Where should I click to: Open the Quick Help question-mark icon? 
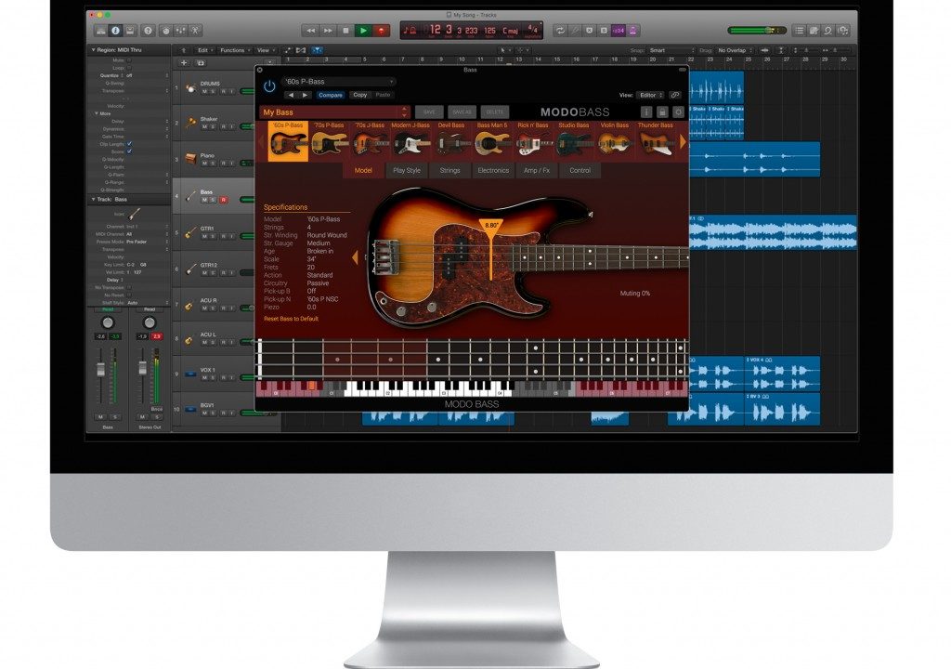(x=148, y=31)
